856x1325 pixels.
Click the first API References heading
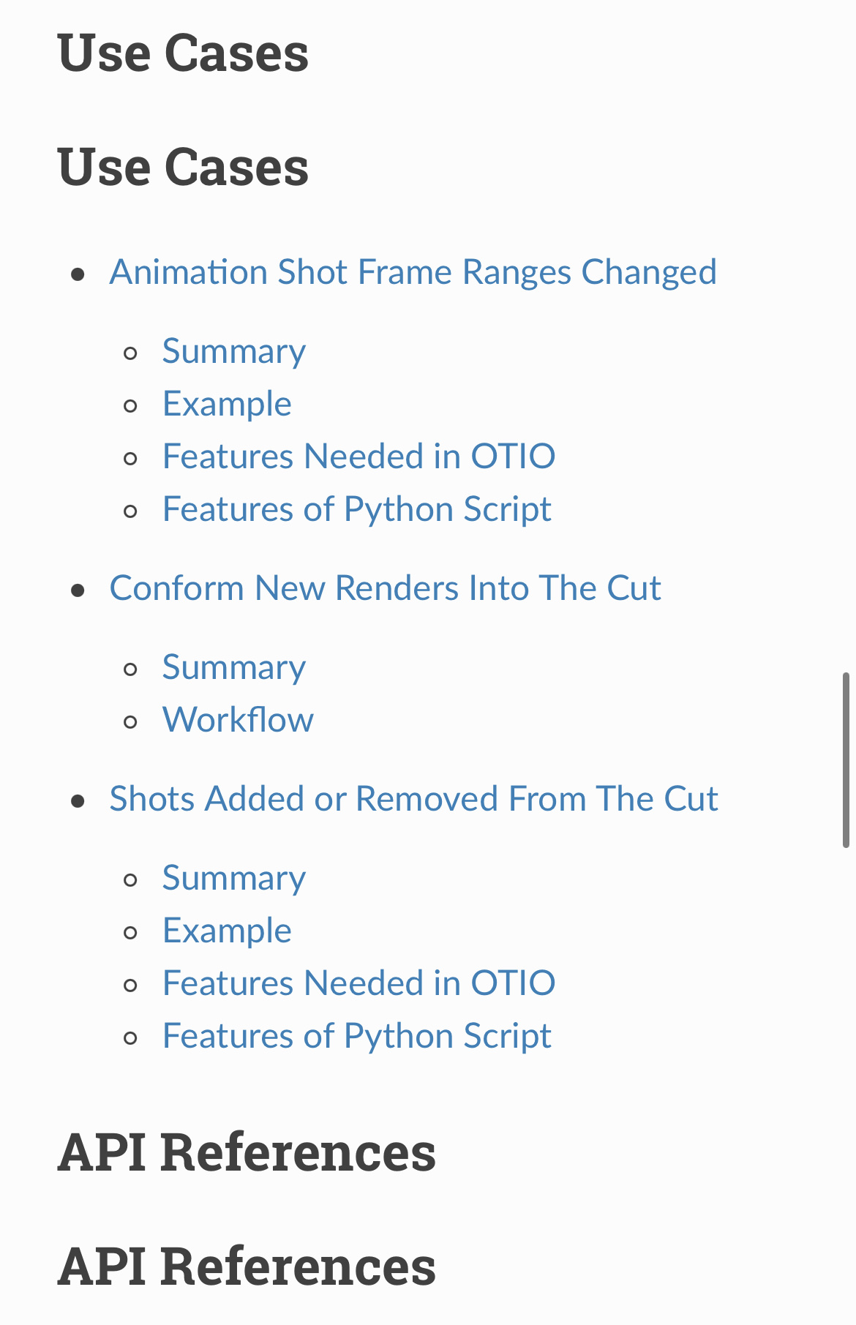coord(247,1152)
